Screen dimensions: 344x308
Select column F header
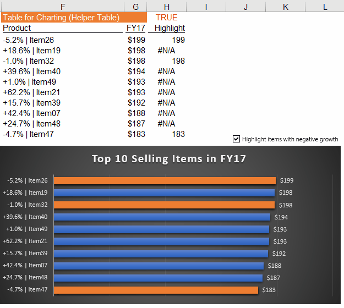tap(62, 6)
